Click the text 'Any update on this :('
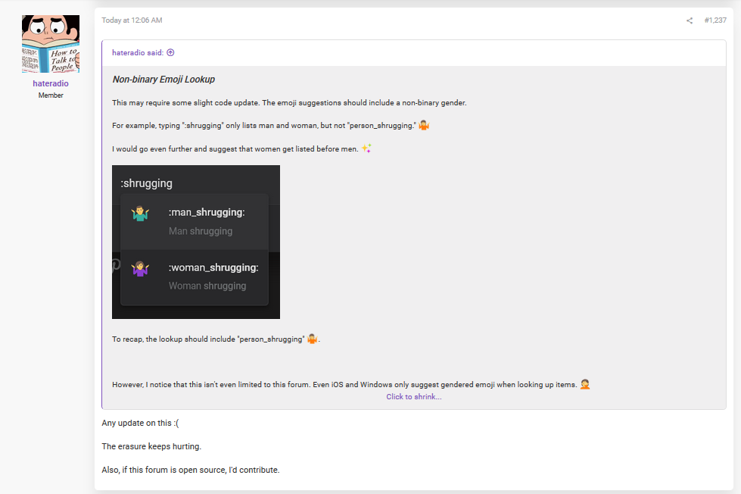This screenshot has height=494, width=741. (140, 423)
